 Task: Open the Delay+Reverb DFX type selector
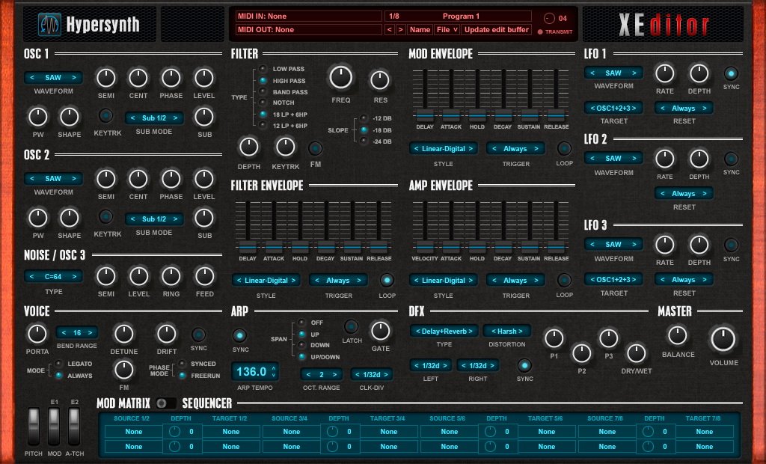pyautogui.click(x=444, y=331)
